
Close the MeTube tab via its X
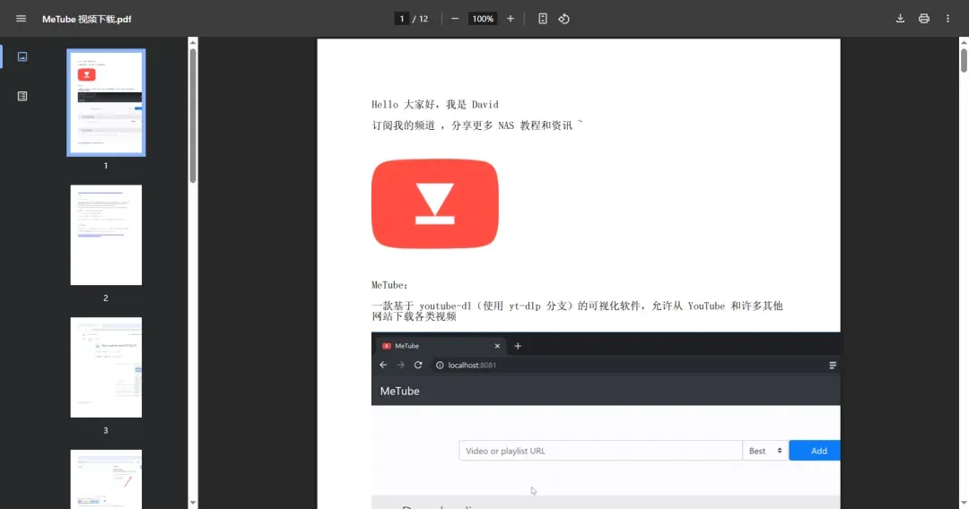pyautogui.click(x=497, y=346)
